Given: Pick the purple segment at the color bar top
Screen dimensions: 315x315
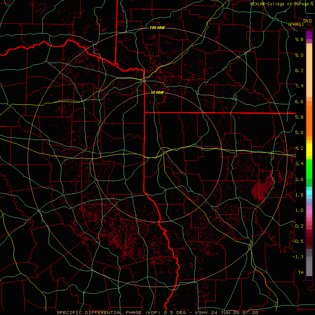Looking at the screenshot, I should click(x=309, y=35).
